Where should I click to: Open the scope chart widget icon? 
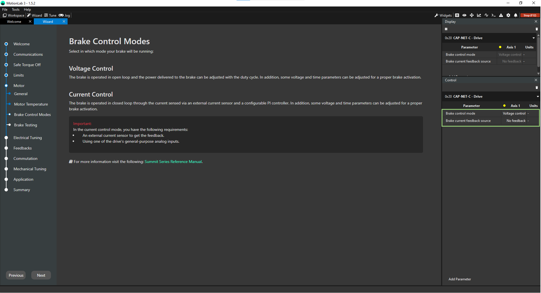pyautogui.click(x=479, y=15)
